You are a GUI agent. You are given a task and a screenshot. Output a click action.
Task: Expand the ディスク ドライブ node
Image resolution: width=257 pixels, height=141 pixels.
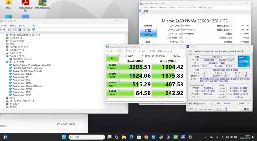[4, 53]
